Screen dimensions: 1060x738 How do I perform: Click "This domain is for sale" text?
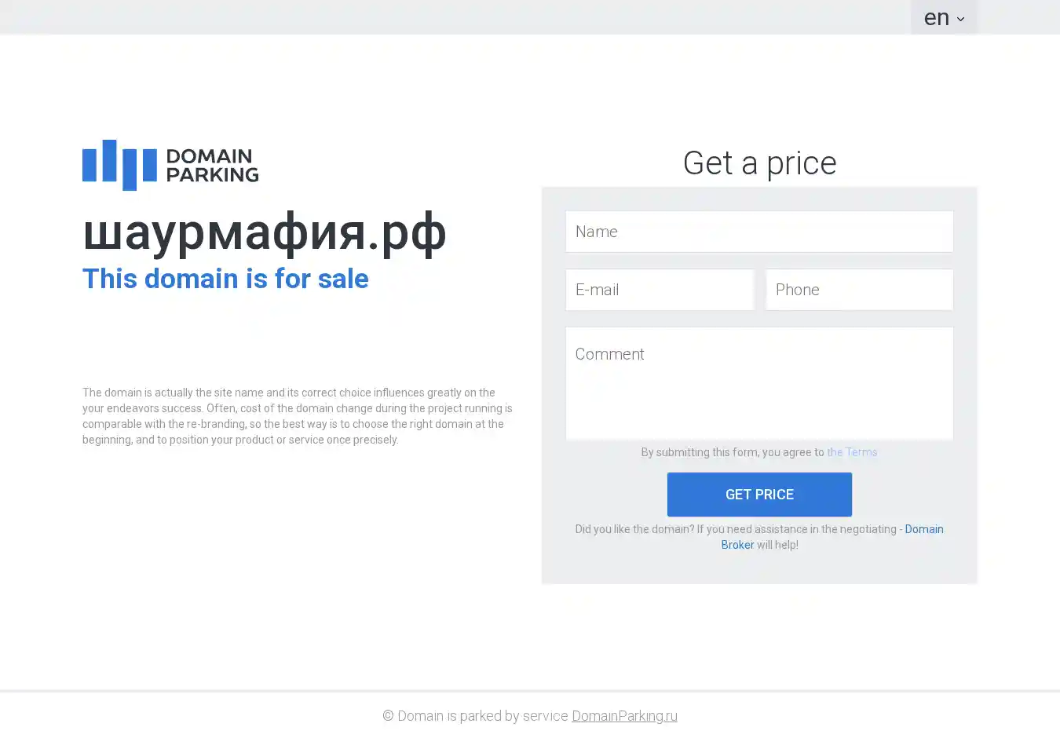225,279
